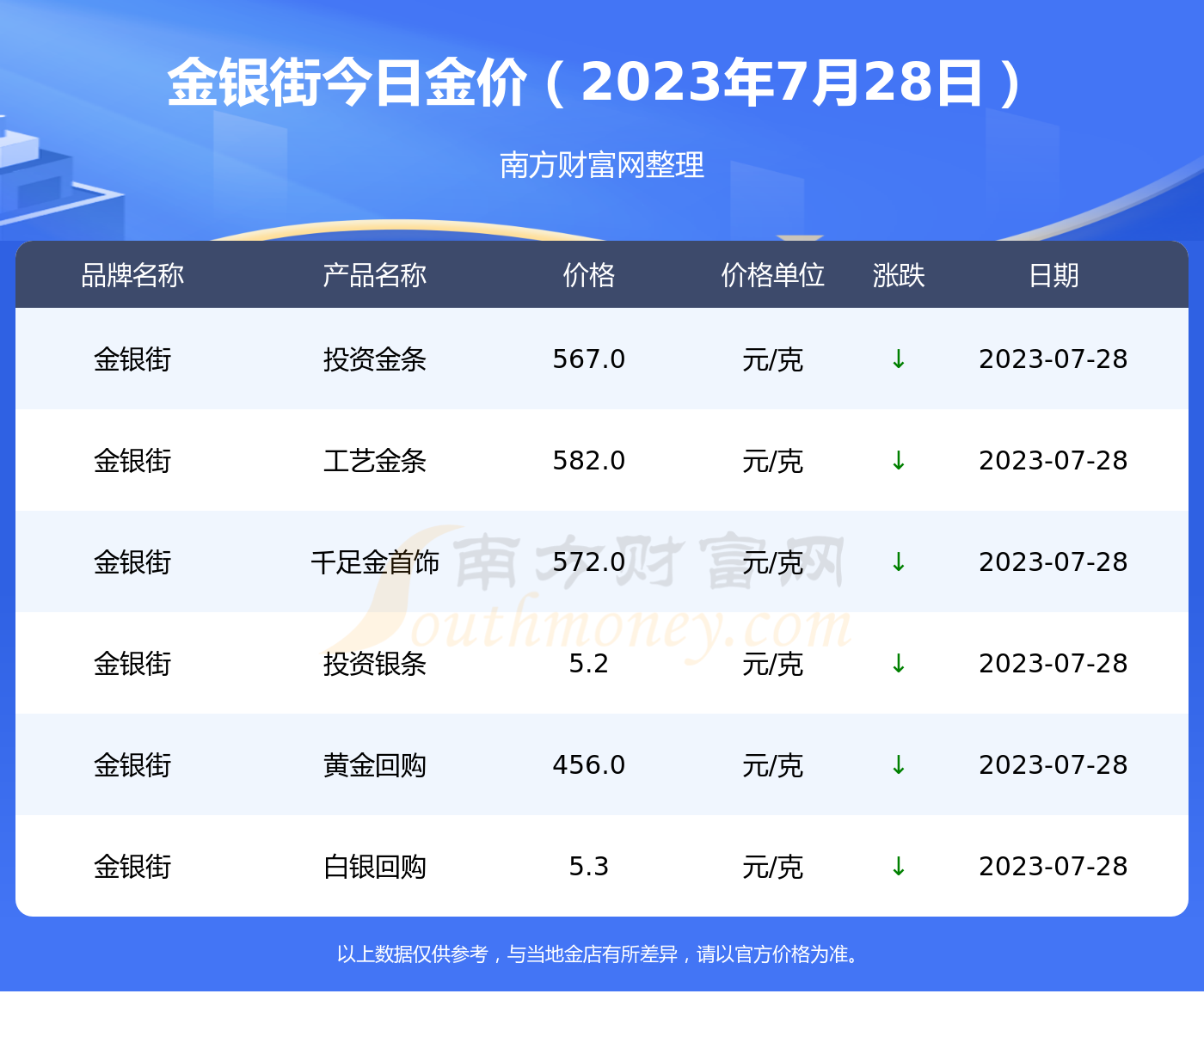
Task: Click the down arrow in the 投资金条 row
Action: [899, 359]
